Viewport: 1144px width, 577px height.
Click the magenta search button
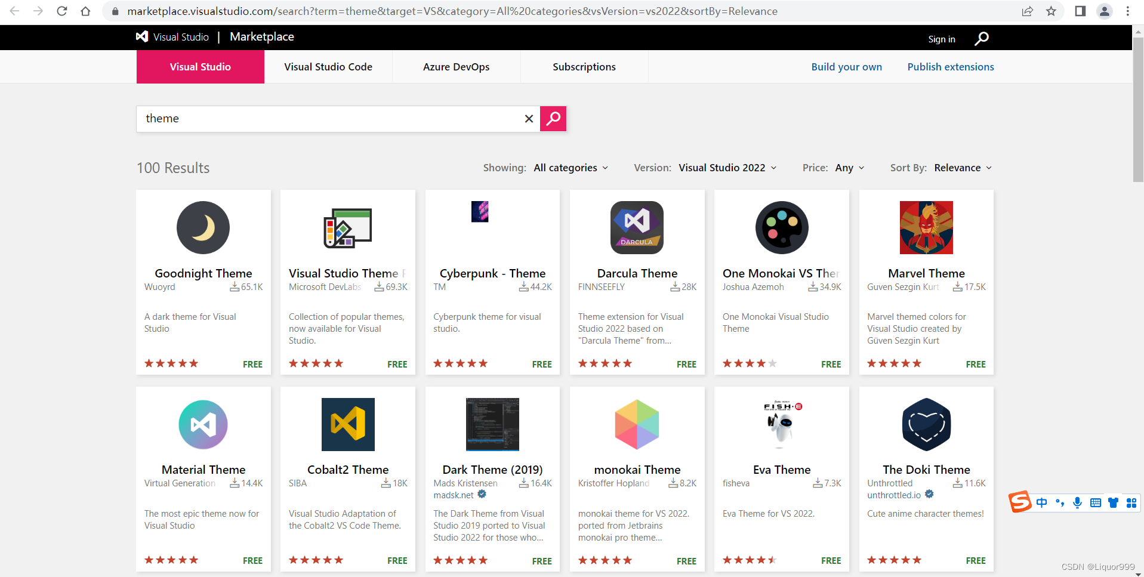tap(553, 119)
